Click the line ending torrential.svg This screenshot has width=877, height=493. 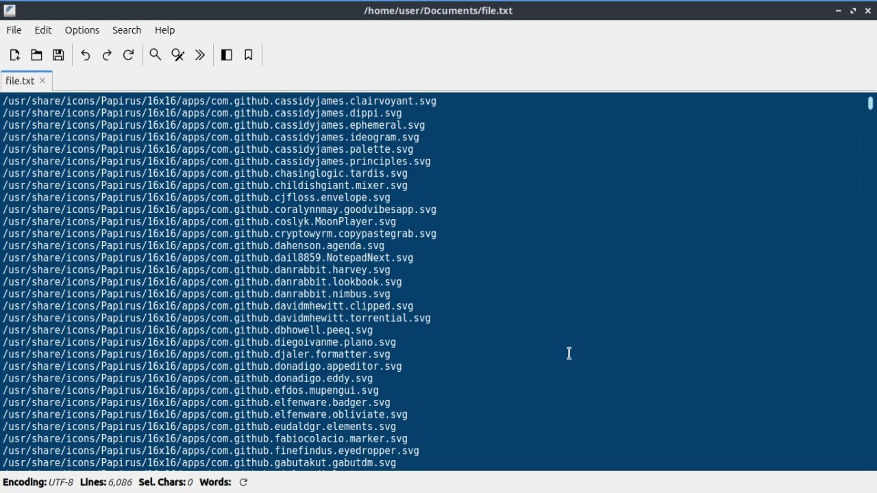point(217,318)
